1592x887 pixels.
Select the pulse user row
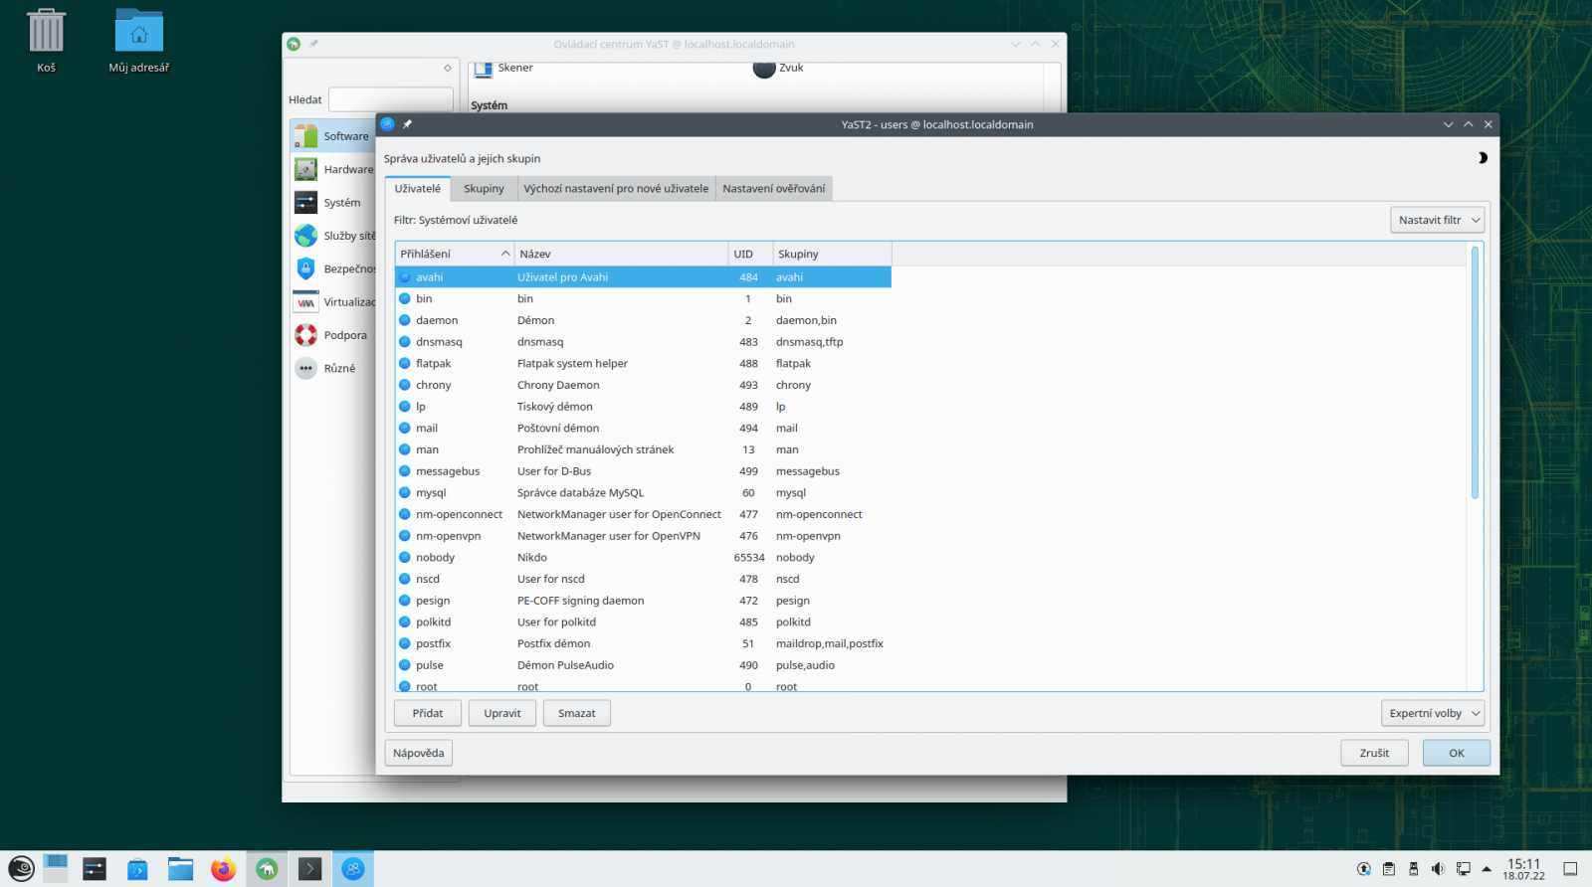pos(643,665)
